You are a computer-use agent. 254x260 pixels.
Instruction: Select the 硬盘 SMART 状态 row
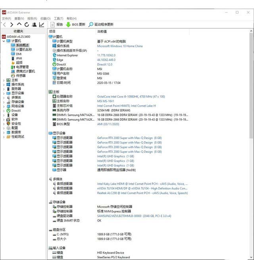tap(77, 221)
